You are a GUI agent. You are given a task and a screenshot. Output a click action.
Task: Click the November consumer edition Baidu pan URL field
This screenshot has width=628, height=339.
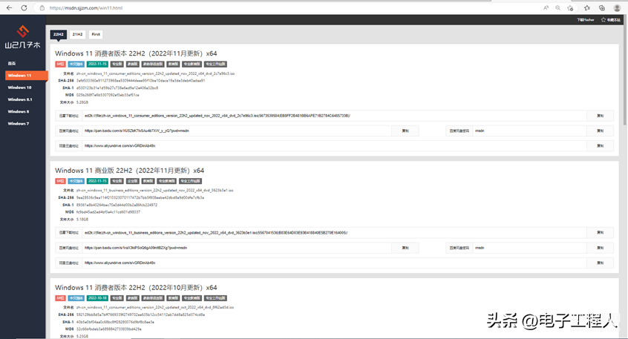tap(237, 131)
